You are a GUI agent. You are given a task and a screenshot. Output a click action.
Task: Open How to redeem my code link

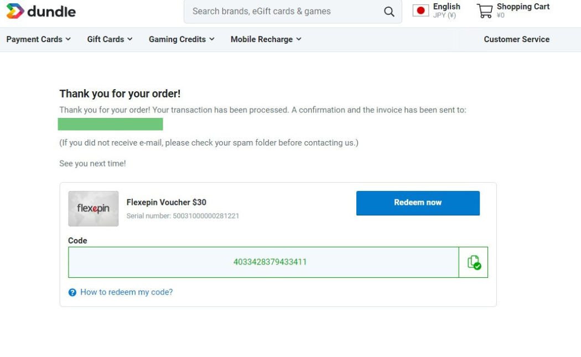click(x=126, y=292)
